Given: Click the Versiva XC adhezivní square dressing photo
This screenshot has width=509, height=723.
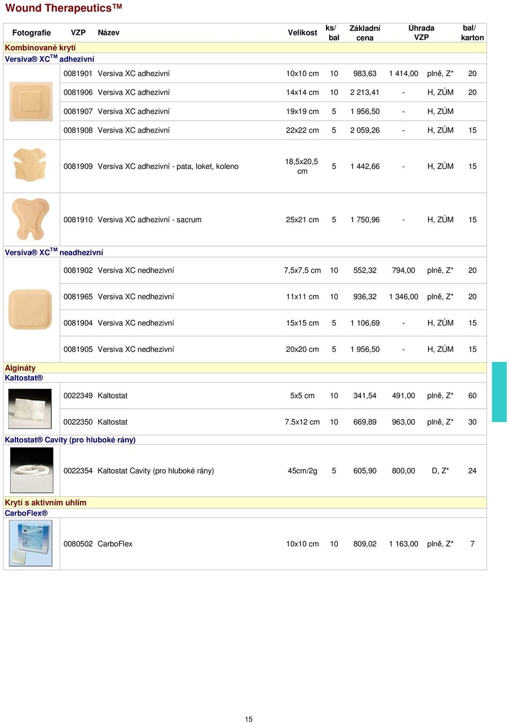Looking at the screenshot, I should 31,101.
